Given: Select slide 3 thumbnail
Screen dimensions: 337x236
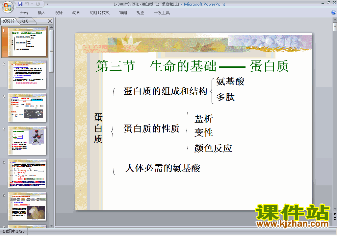Looking at the screenshot, I should [27, 107].
